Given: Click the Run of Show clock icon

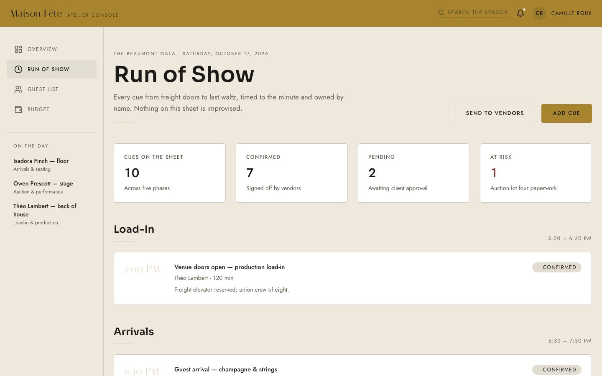Looking at the screenshot, I should pyautogui.click(x=18, y=69).
